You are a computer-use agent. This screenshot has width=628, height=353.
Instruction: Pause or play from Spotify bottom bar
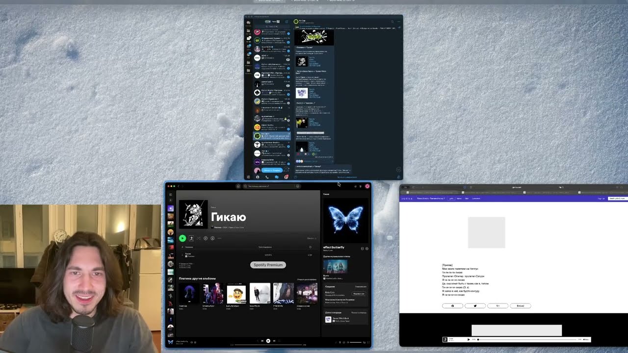pos(268,341)
